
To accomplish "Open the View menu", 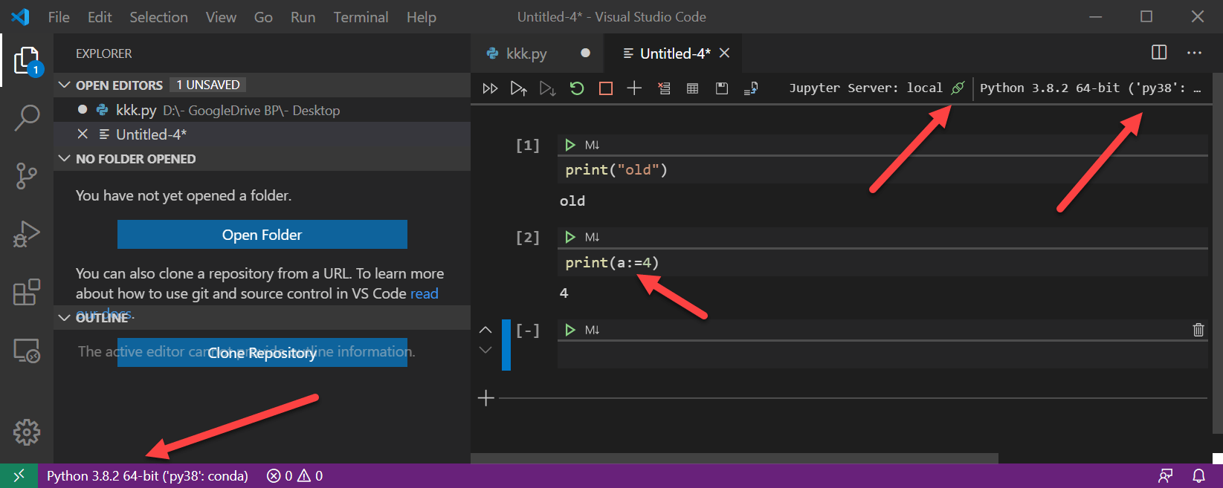I will click(x=221, y=16).
